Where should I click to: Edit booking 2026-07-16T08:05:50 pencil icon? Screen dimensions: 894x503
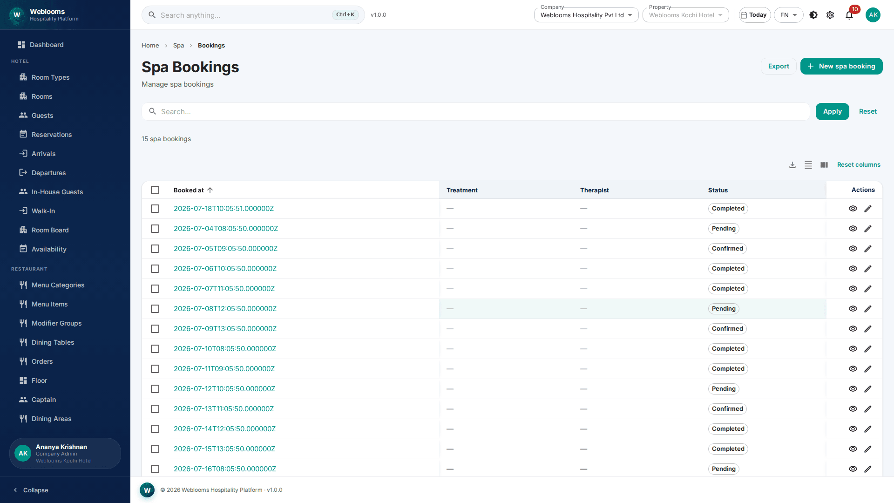click(x=868, y=469)
